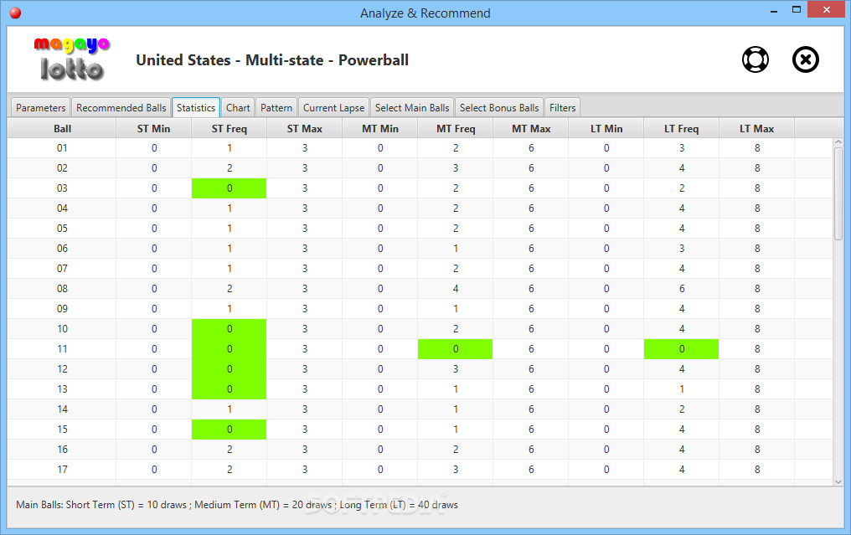
Task: Click MT Max value 6 for ball 17
Action: (531, 470)
